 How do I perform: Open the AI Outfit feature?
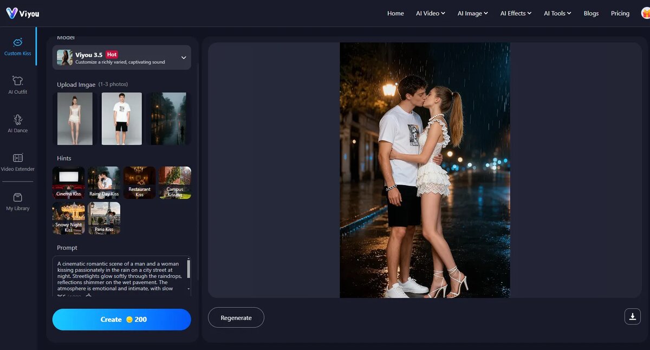17,86
